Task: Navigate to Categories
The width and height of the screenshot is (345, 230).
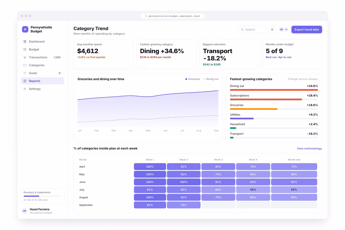Action: click(43, 65)
